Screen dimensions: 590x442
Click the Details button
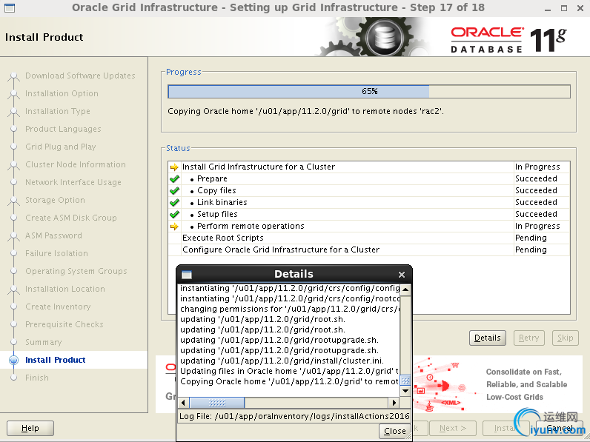(x=487, y=338)
